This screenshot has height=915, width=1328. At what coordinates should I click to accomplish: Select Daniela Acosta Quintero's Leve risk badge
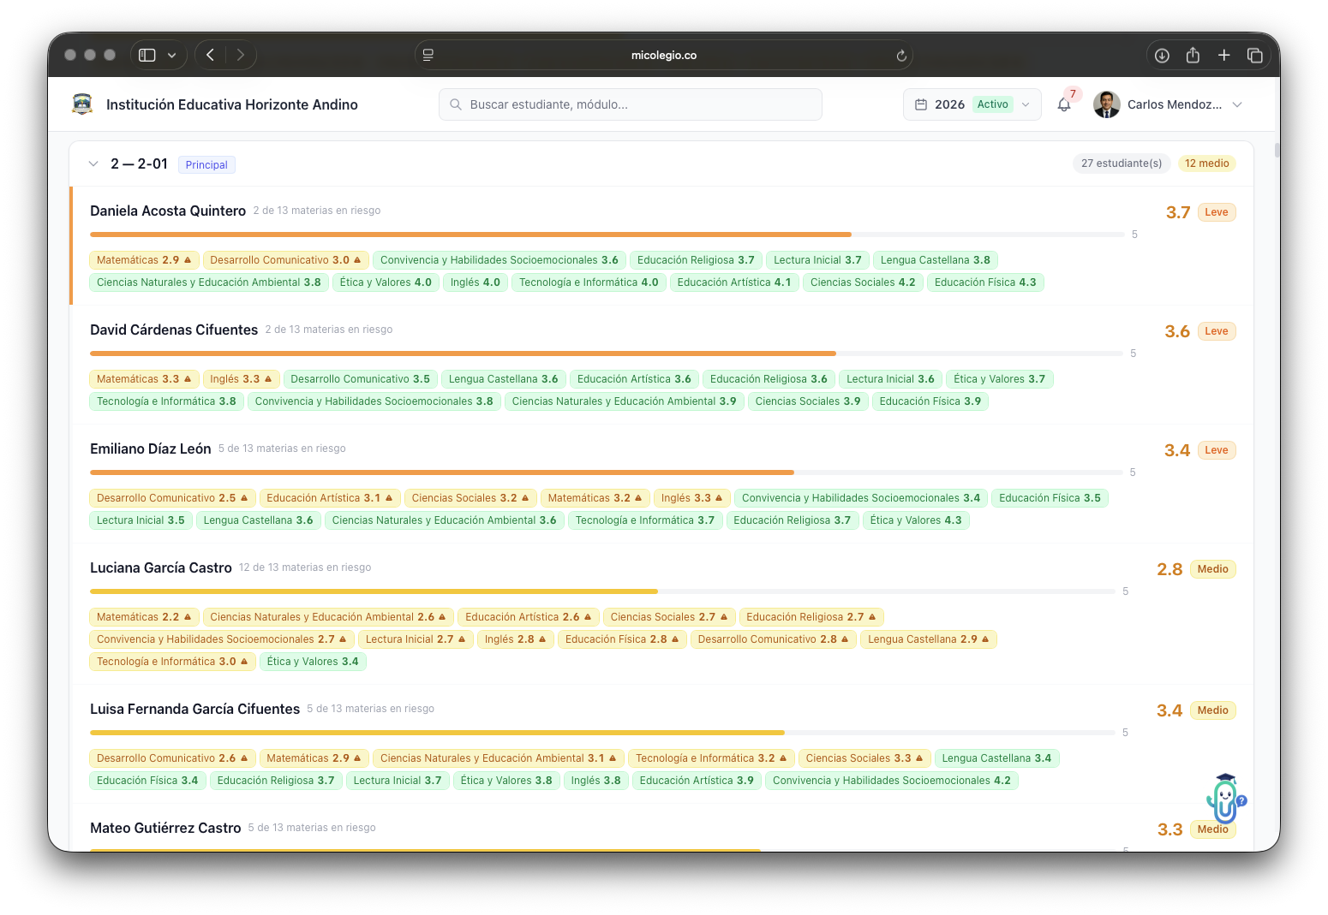pyautogui.click(x=1217, y=212)
